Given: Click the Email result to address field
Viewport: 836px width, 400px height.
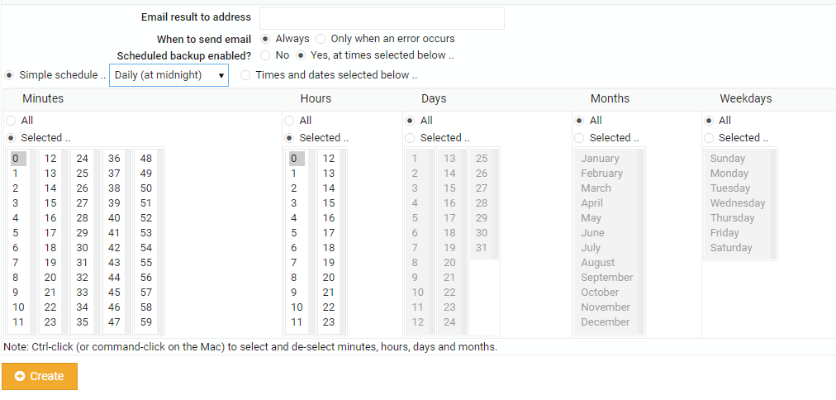Looking at the screenshot, I should click(x=382, y=18).
